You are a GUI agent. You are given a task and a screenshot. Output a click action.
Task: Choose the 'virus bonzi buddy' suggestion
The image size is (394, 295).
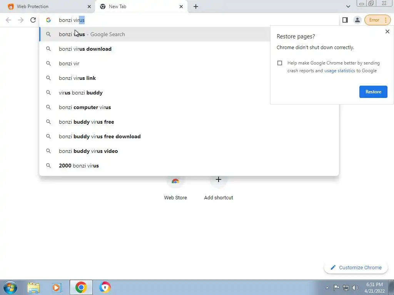coord(155,93)
